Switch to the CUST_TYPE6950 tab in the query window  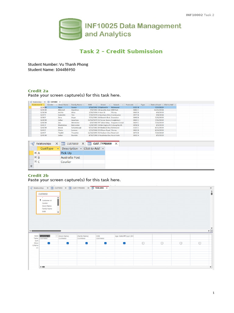[79, 188]
